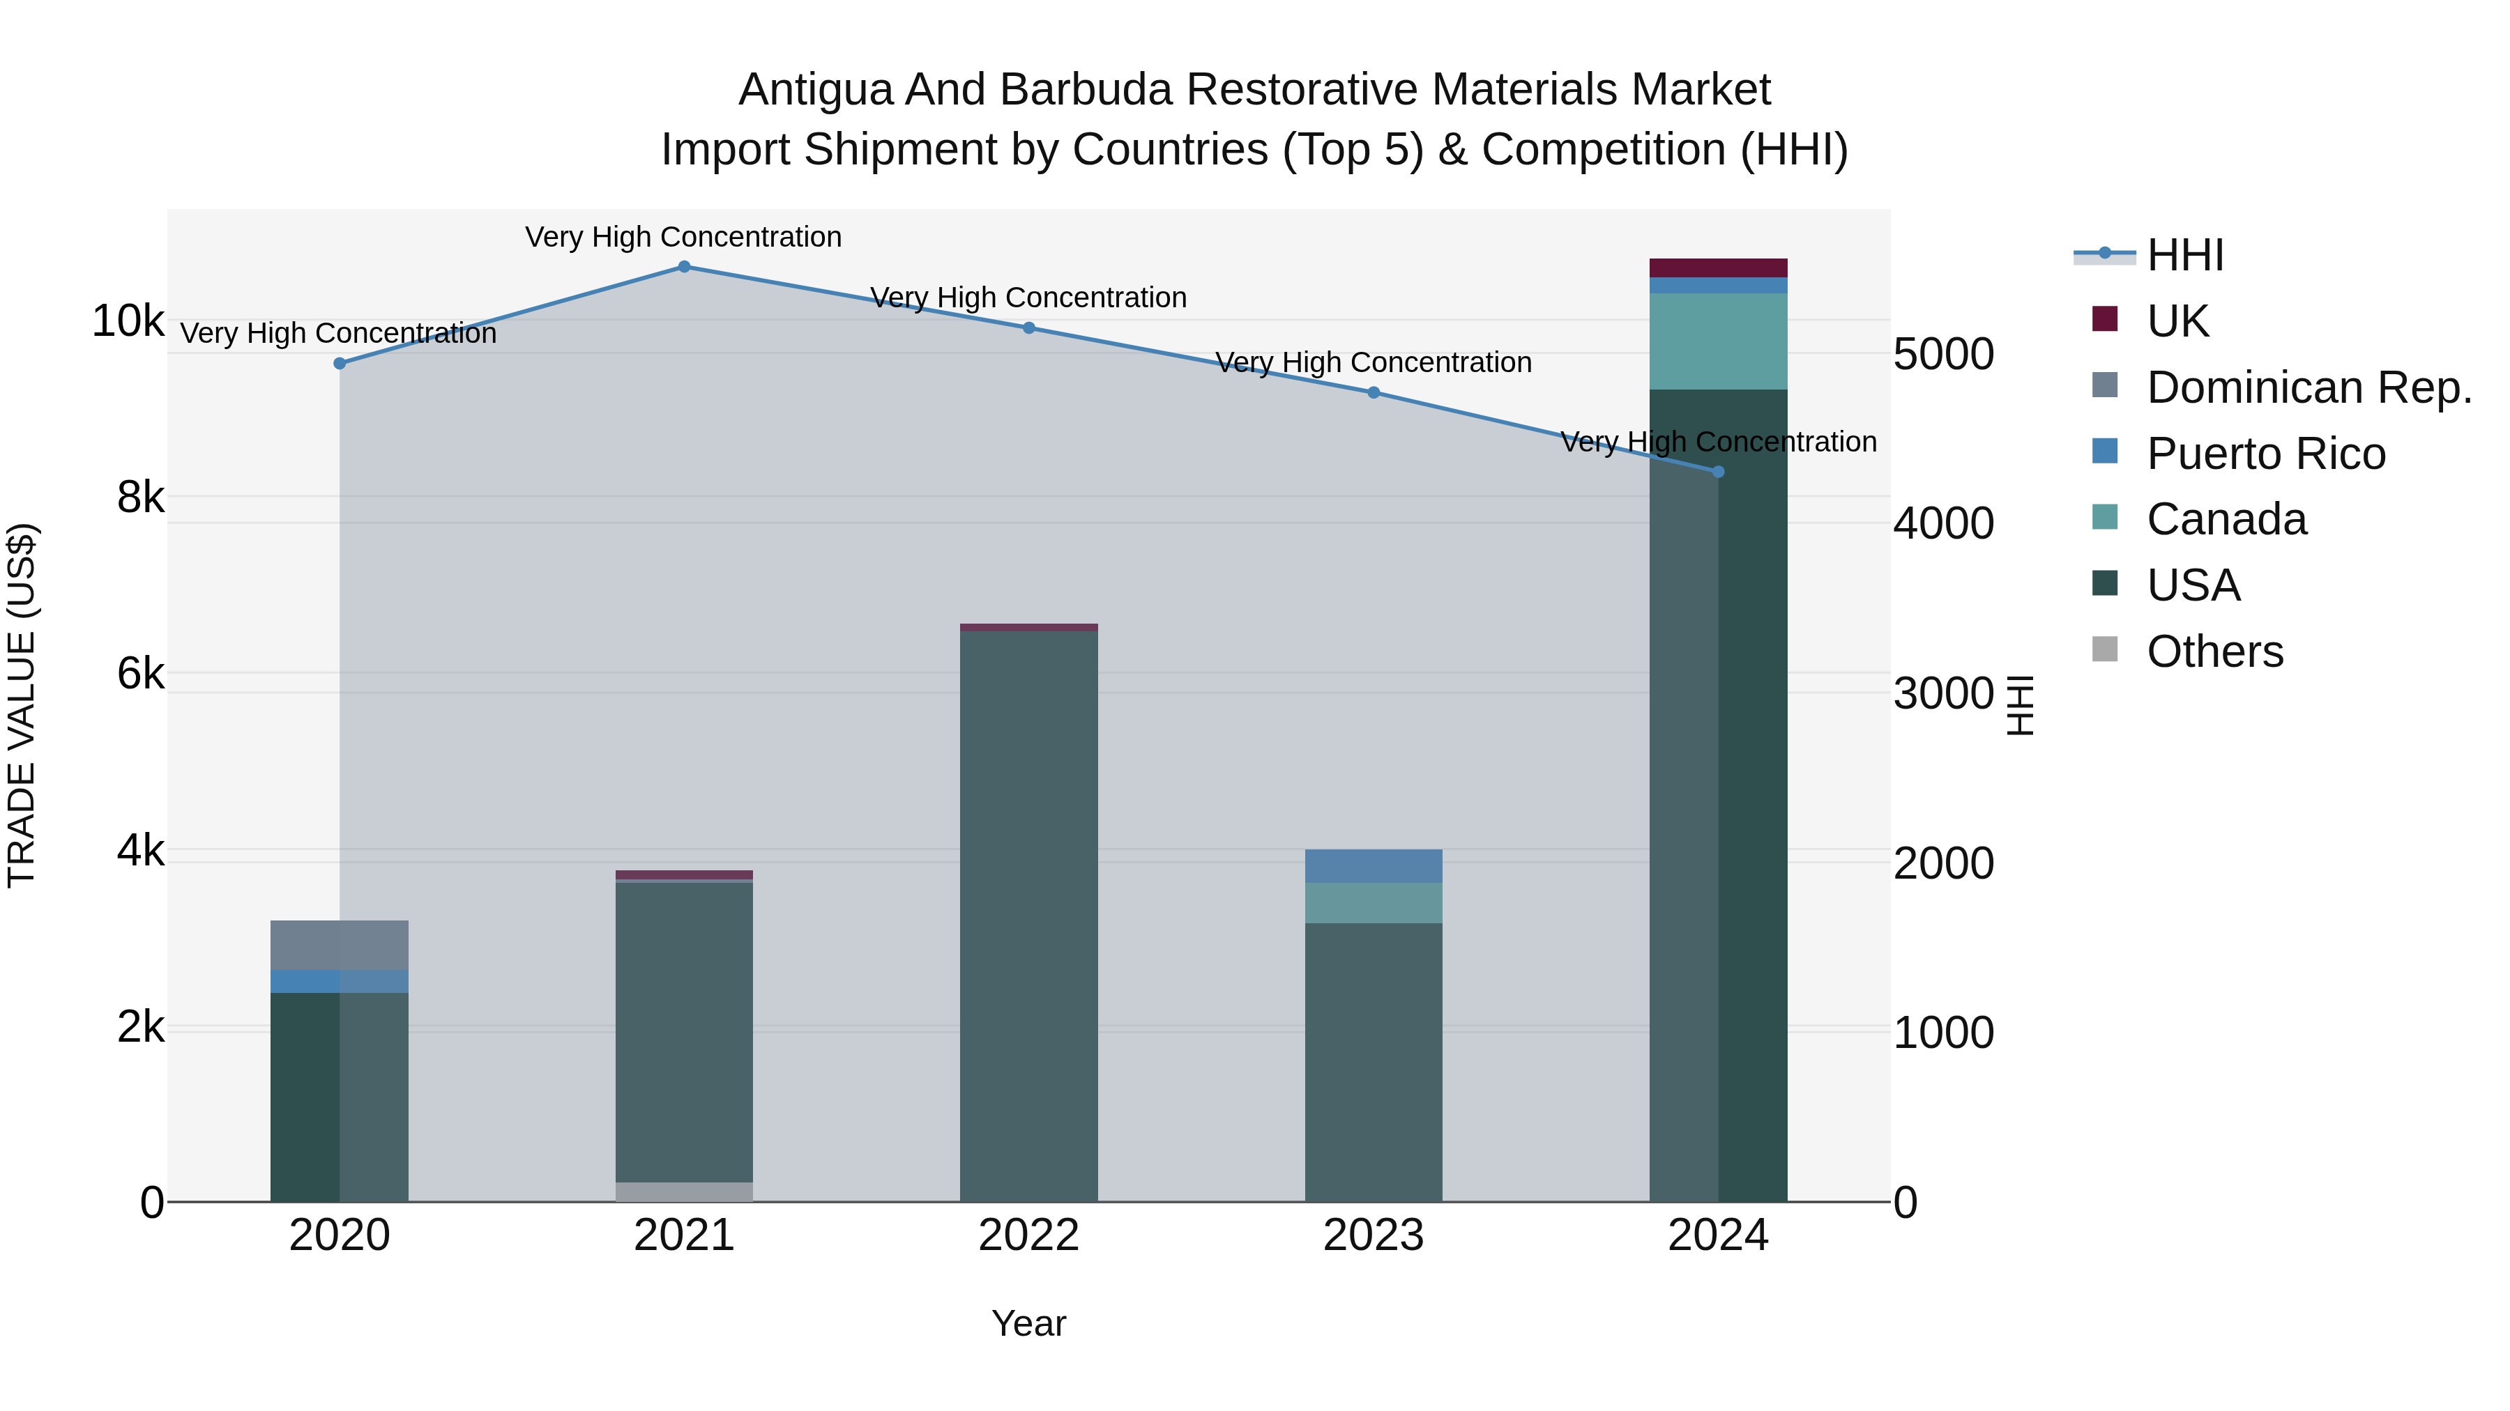Toggle the UK legend entry

click(2150, 321)
